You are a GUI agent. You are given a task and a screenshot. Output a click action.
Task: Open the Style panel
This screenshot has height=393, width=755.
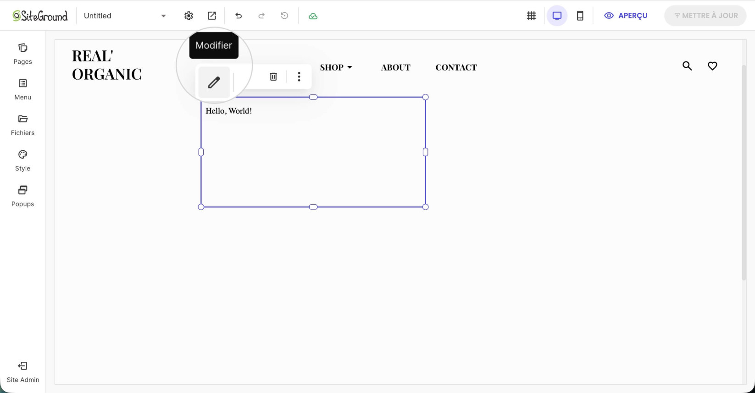(x=22, y=161)
